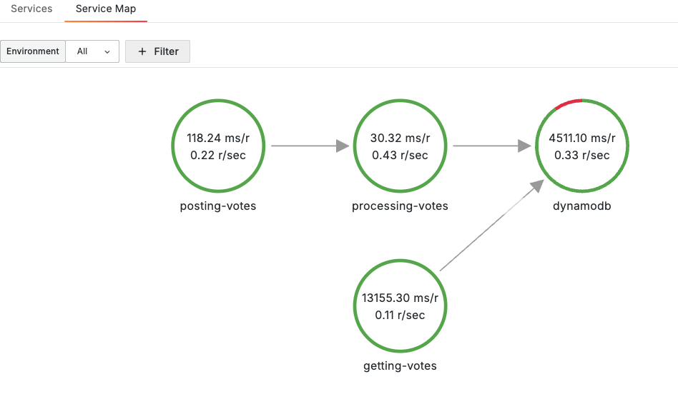
Task: Click the posting-votes label text
Action: click(x=218, y=206)
